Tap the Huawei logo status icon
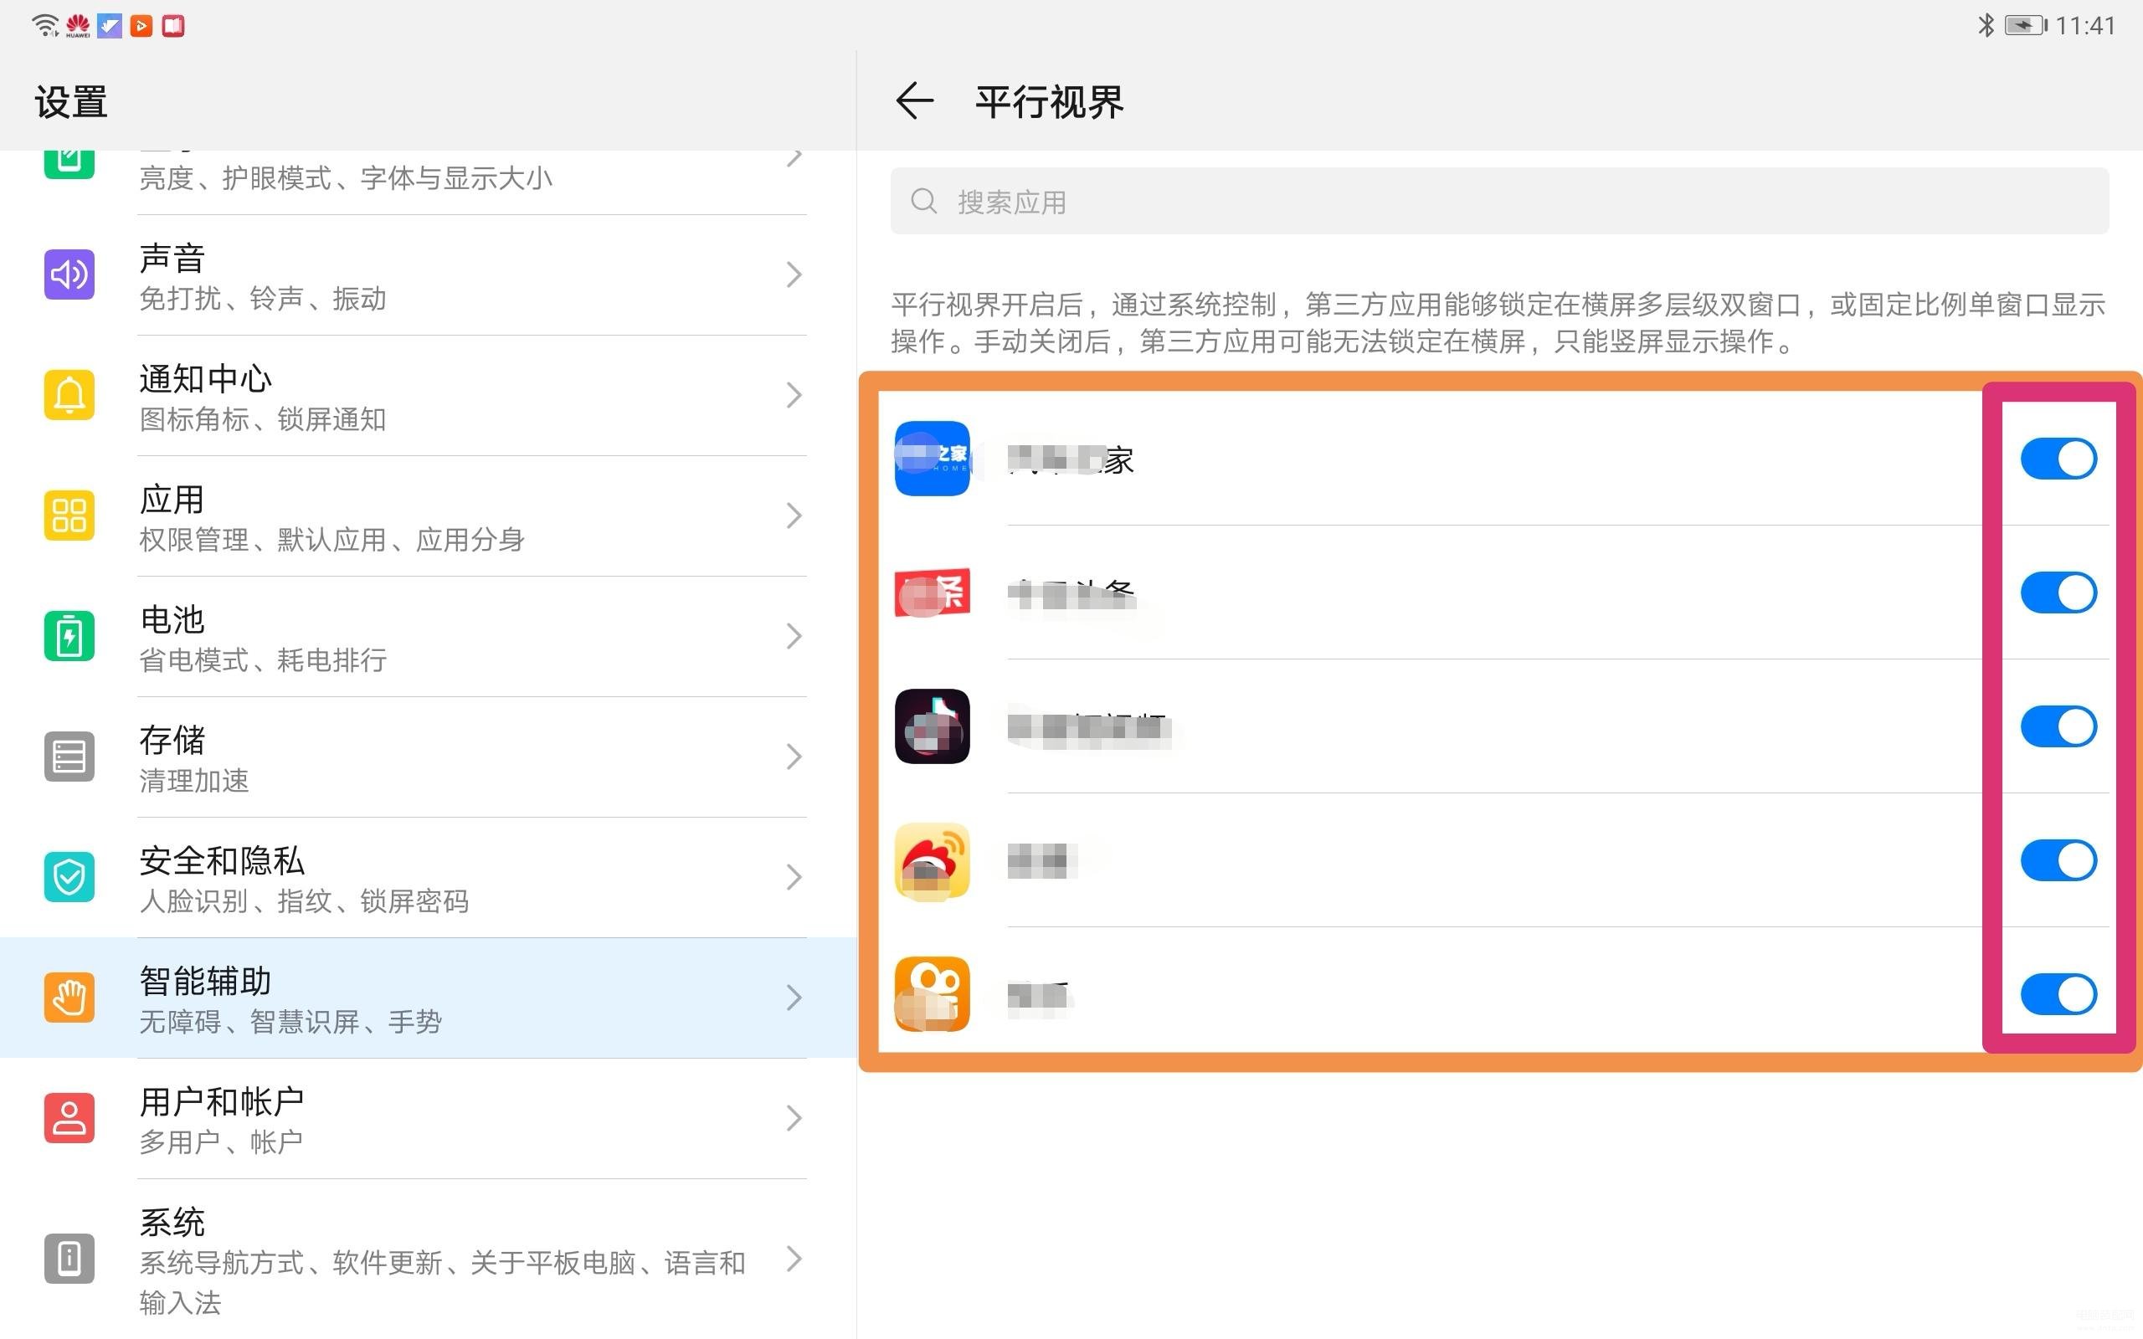2143x1339 pixels. tap(78, 26)
